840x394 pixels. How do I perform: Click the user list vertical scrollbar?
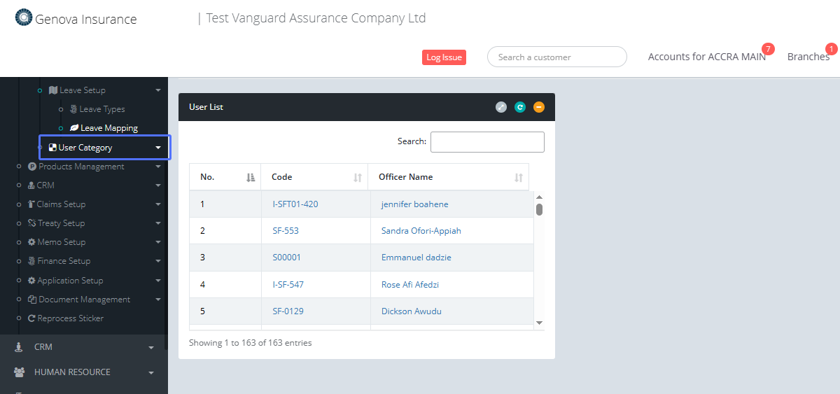click(x=539, y=210)
